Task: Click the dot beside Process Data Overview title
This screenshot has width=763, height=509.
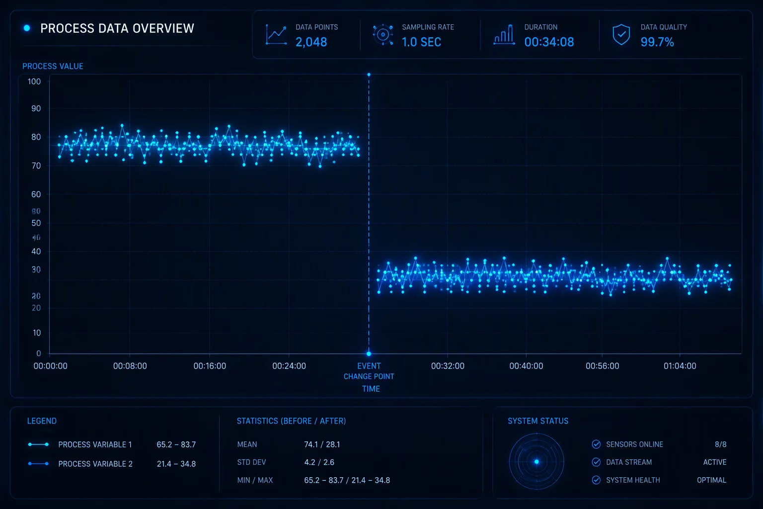Action: (x=27, y=28)
